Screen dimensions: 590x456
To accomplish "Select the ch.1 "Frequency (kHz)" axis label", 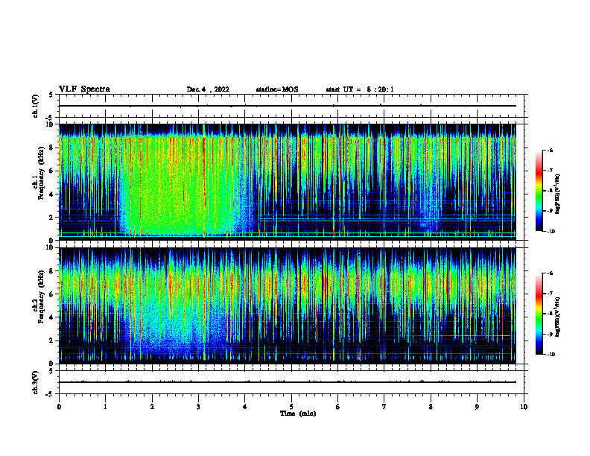I will (x=41, y=173).
